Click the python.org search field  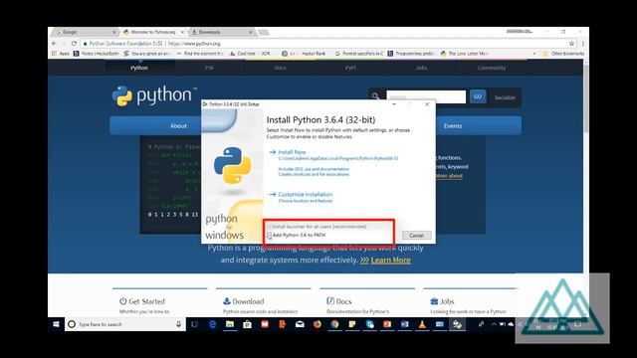426,97
